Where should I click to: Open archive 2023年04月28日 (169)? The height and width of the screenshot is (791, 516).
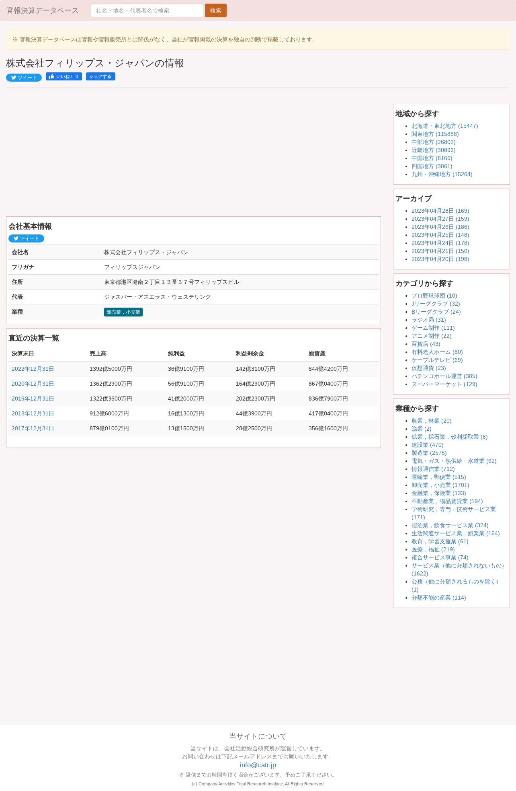click(440, 211)
